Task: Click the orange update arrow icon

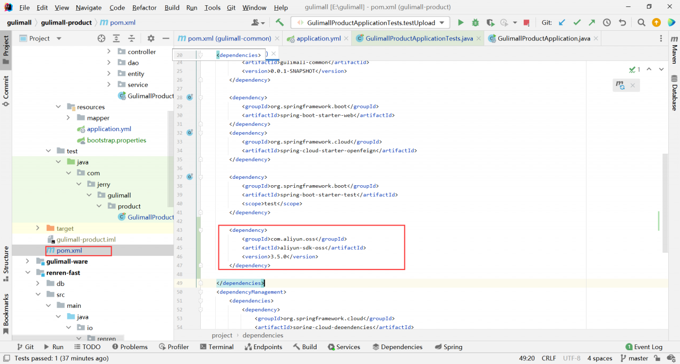Action: tap(656, 22)
